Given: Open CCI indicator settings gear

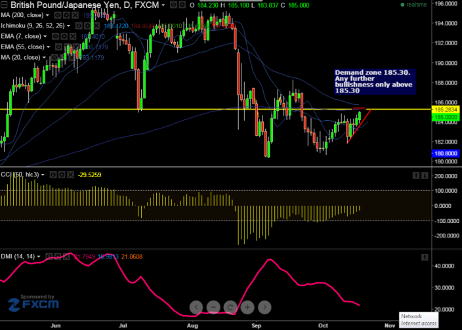Looking at the screenshot, I should tap(62, 175).
